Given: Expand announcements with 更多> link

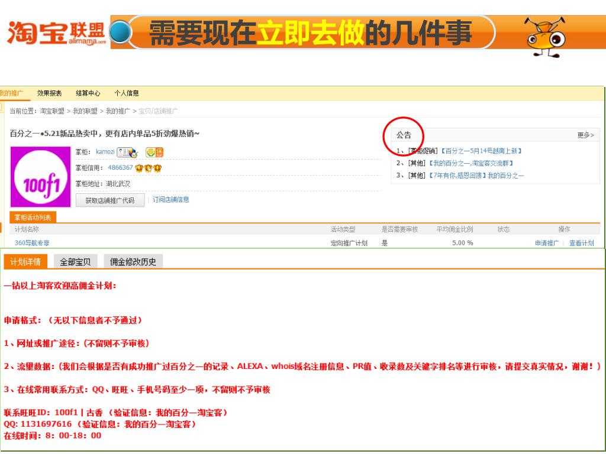Looking at the screenshot, I should [585, 135].
